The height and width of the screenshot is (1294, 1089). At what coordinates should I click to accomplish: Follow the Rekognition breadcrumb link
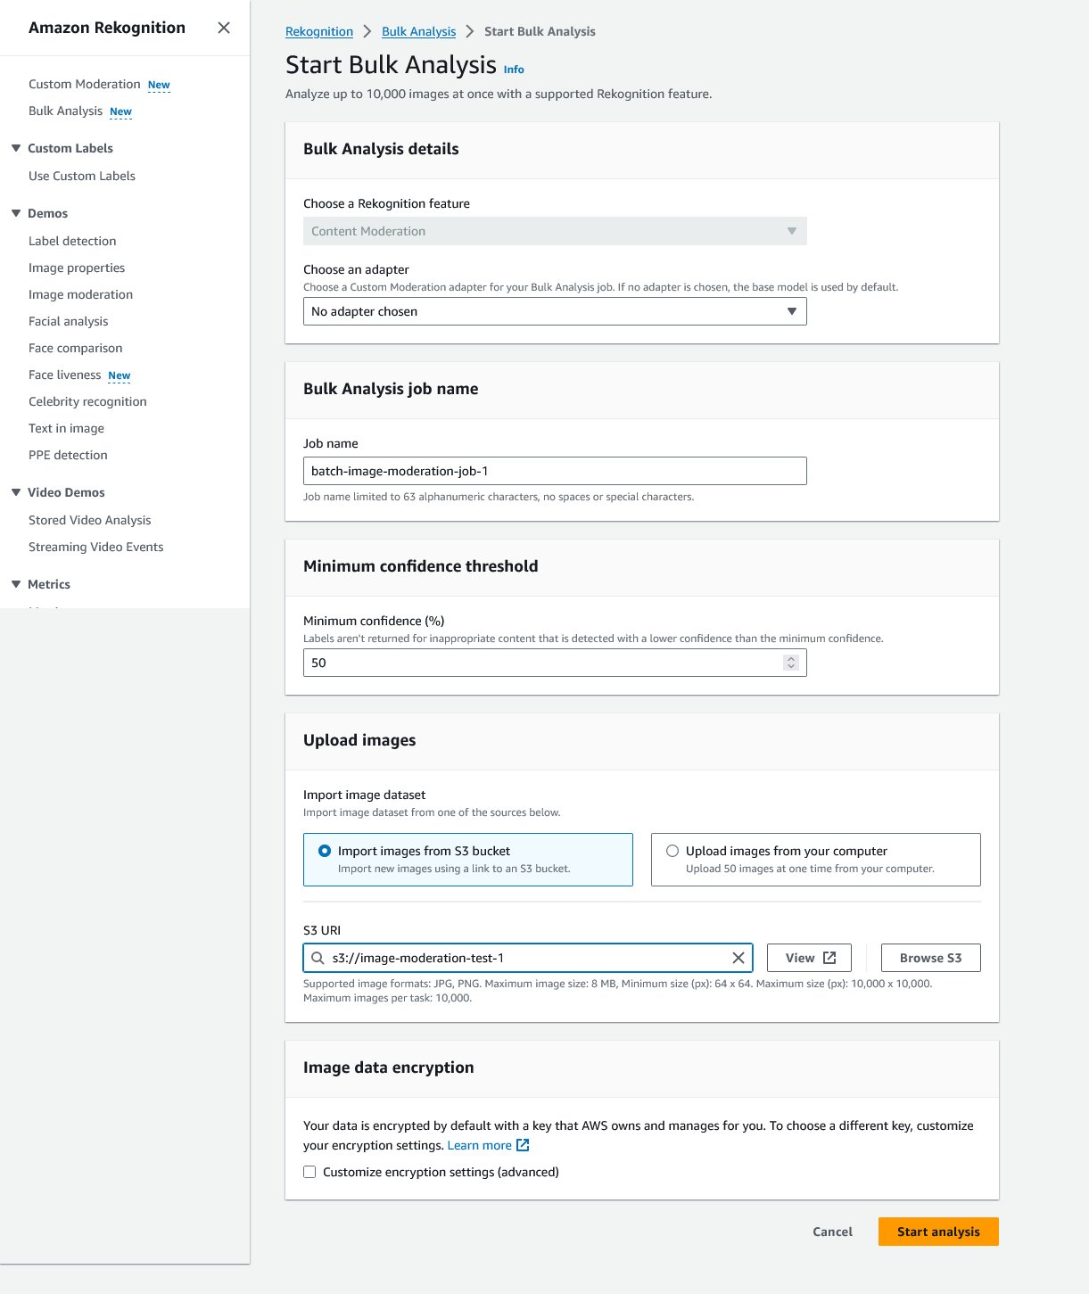click(x=319, y=31)
